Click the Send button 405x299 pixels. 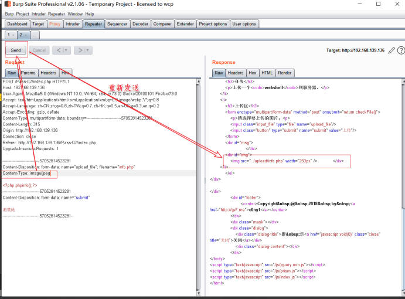16,50
